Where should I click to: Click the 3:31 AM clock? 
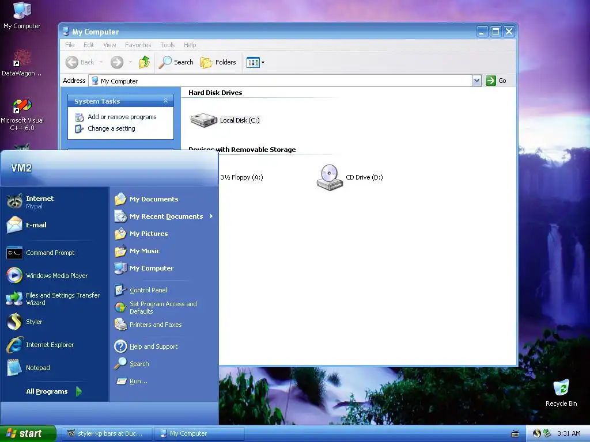569,433
